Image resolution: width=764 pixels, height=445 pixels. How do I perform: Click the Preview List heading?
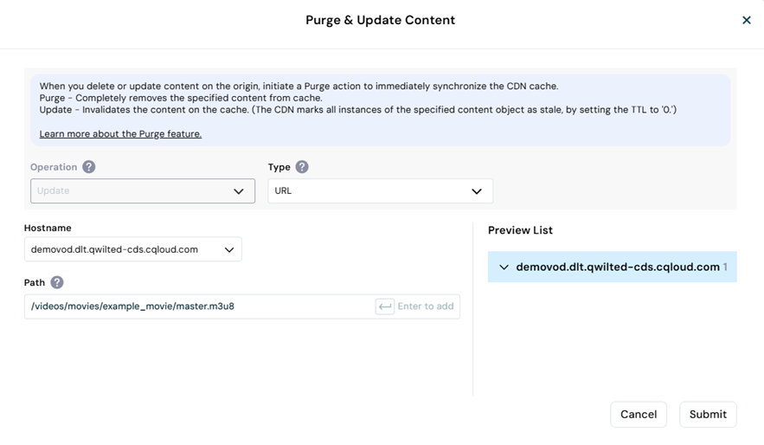coord(520,230)
